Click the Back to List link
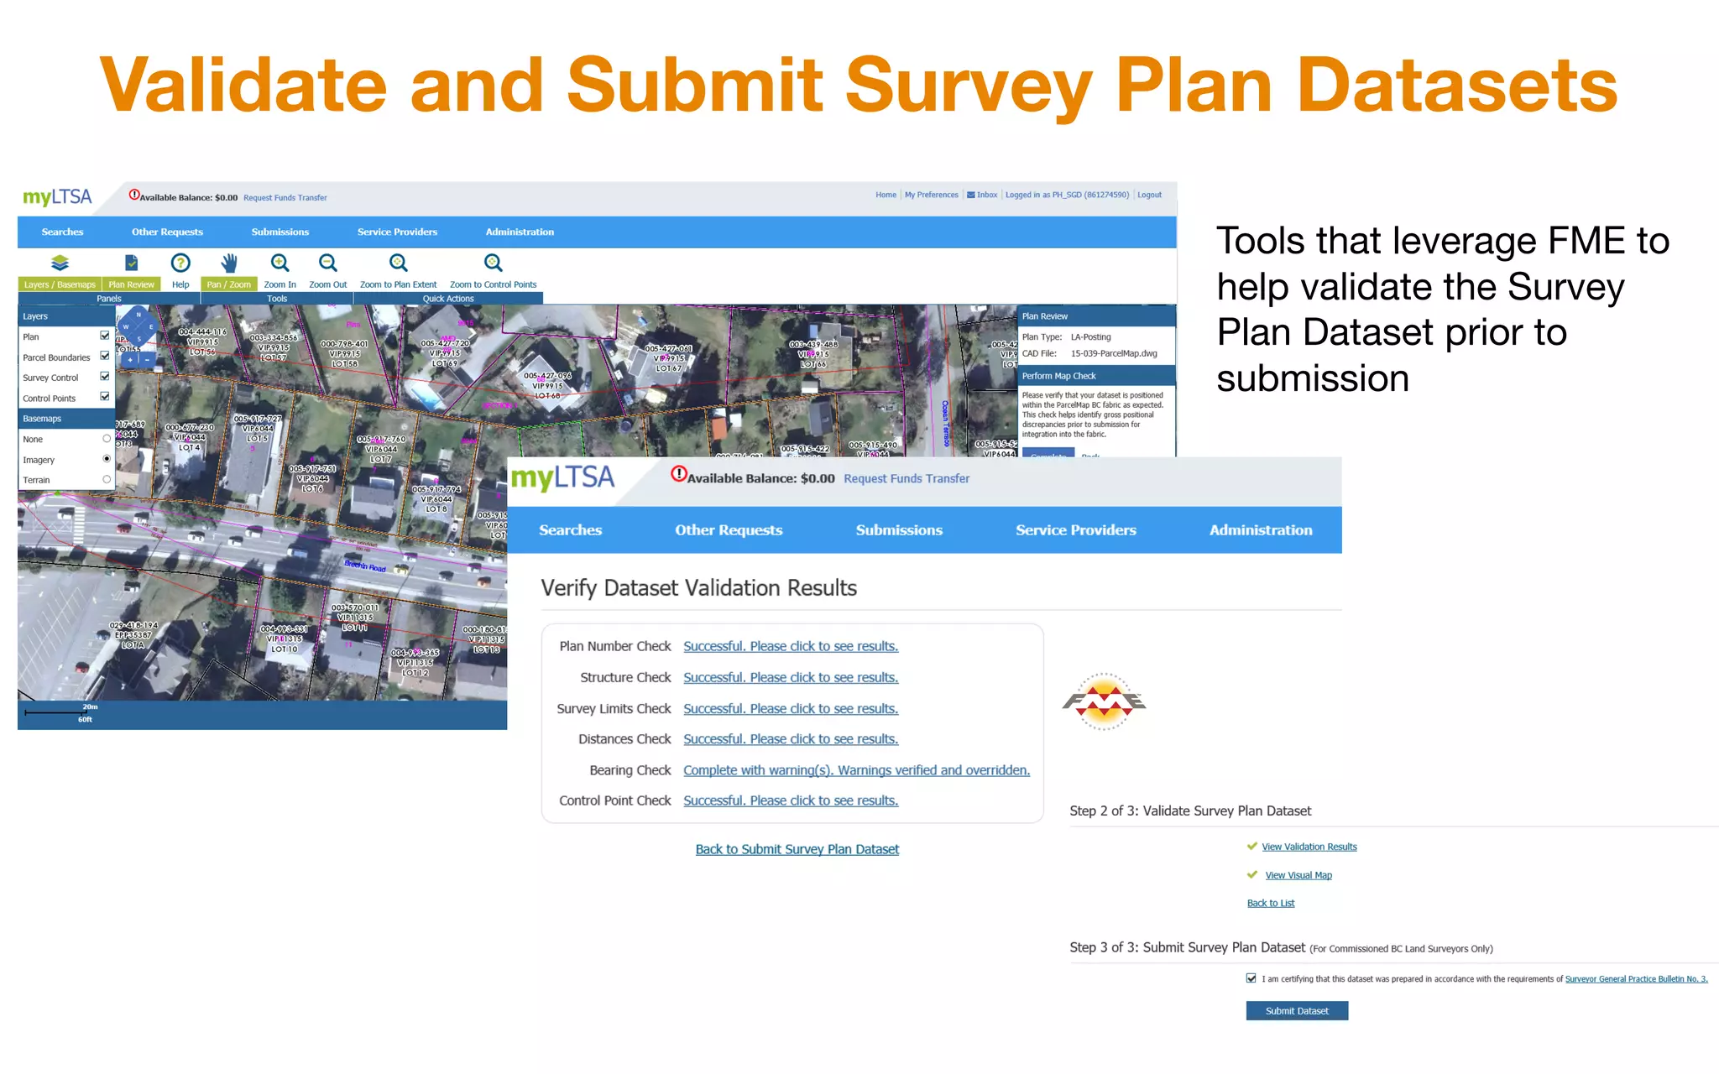The image size is (1719, 1074). click(1271, 903)
